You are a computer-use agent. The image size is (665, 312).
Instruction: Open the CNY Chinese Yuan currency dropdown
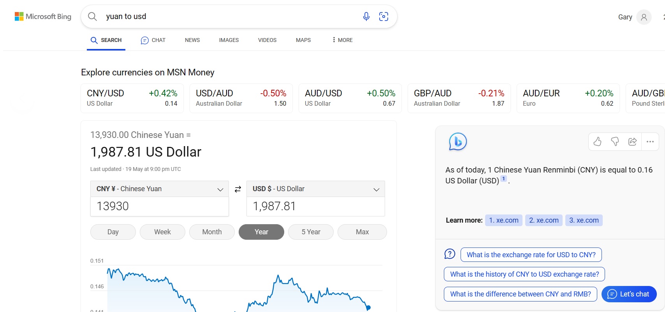(160, 189)
